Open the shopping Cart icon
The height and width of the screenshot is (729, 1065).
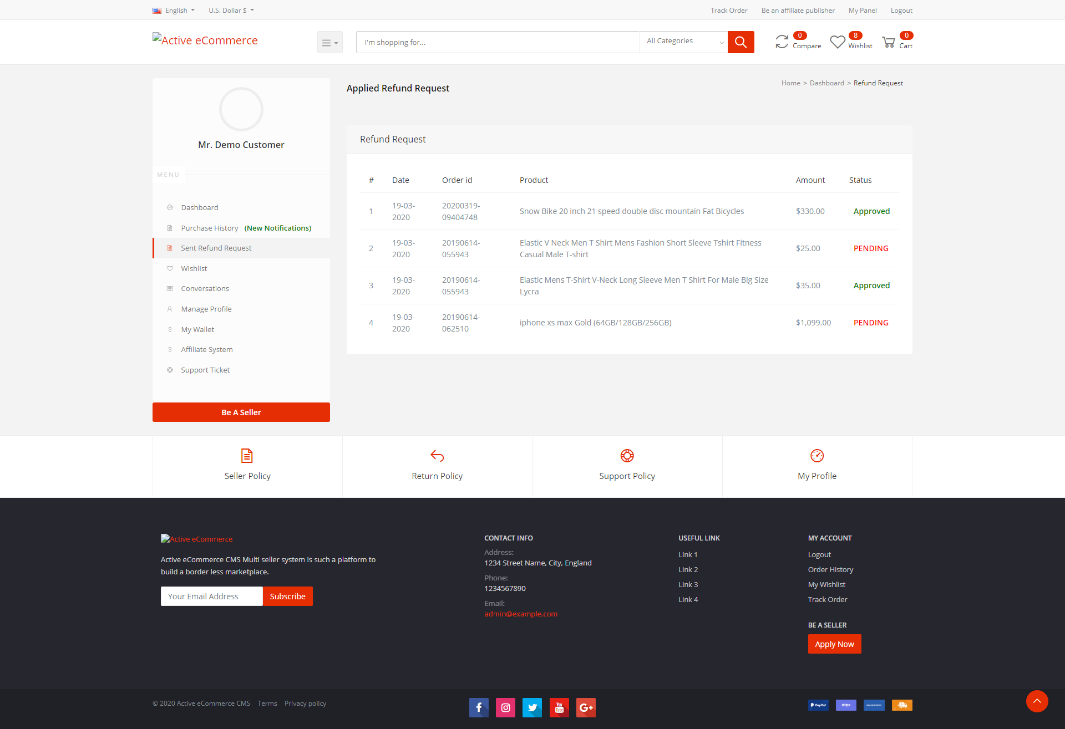(x=889, y=42)
